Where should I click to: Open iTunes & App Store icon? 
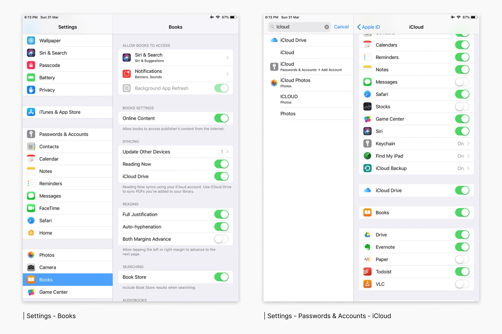[x=31, y=112]
